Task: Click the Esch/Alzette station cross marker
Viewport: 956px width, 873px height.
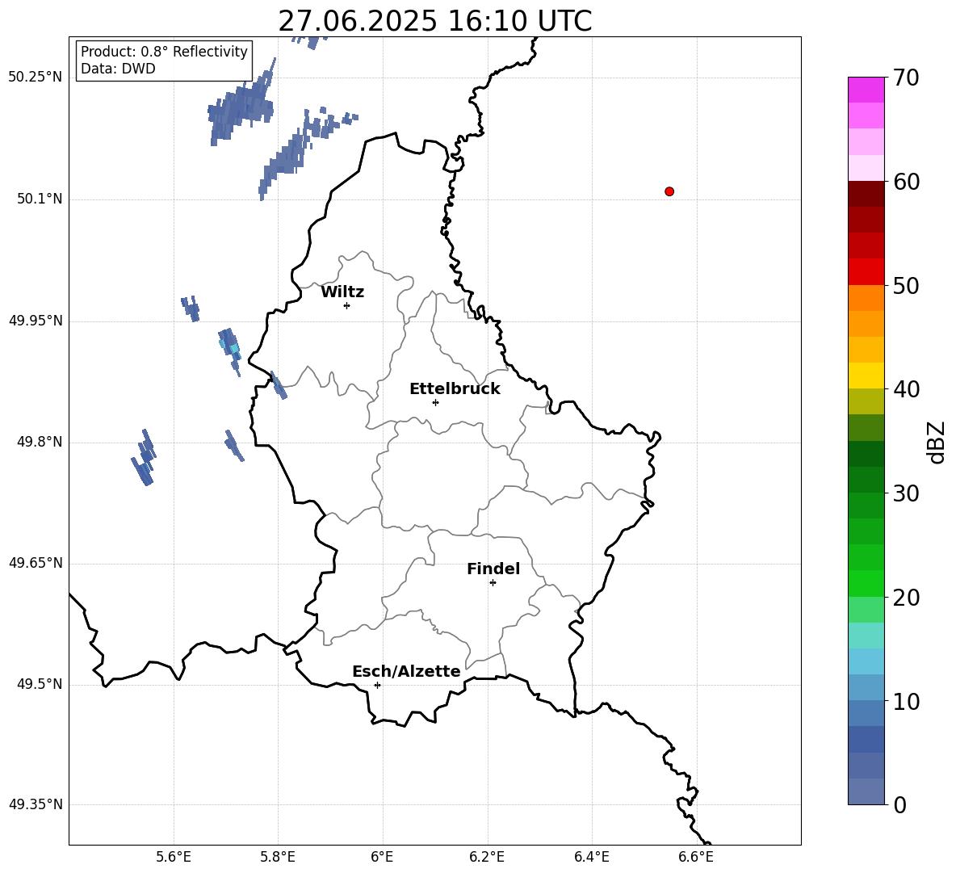Action: coord(377,685)
